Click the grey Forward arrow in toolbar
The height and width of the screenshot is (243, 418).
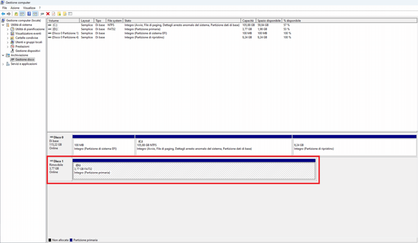pos(9,14)
